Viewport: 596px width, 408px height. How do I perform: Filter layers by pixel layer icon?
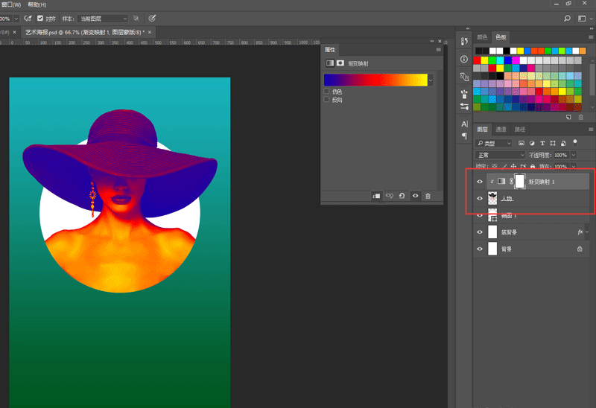521,143
